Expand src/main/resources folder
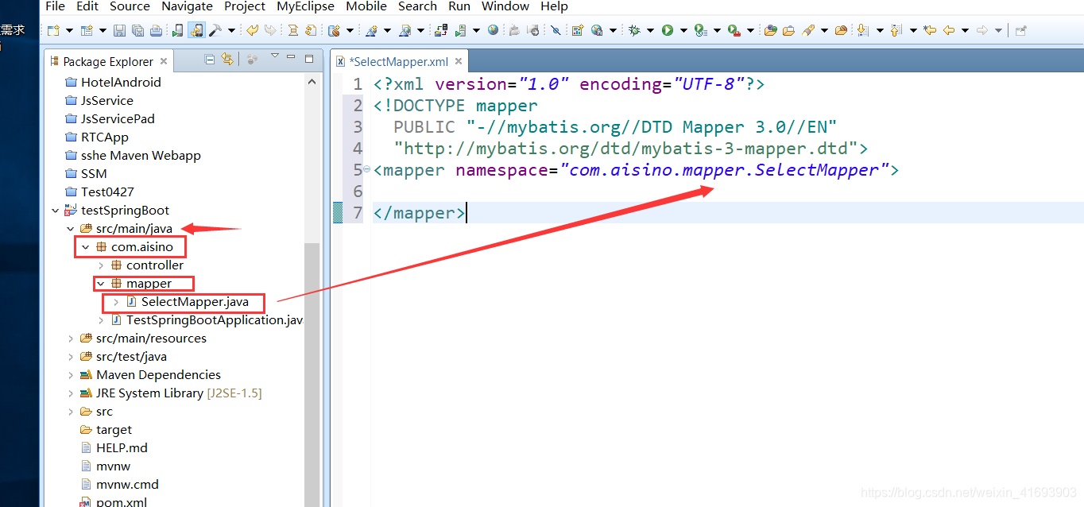 [70, 339]
